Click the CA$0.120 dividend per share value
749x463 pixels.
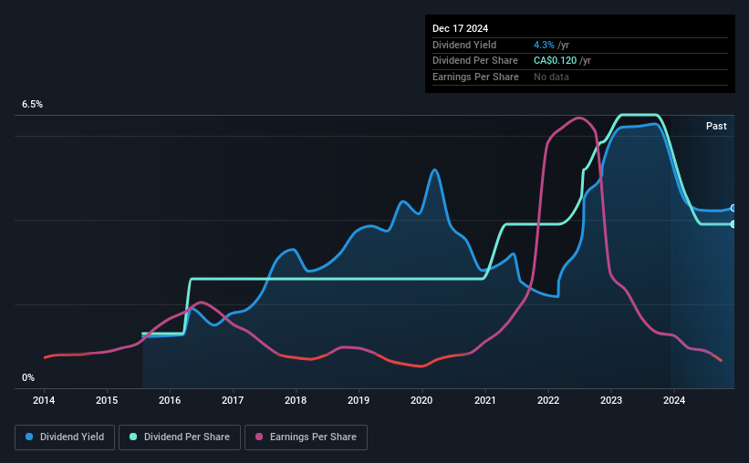point(555,61)
